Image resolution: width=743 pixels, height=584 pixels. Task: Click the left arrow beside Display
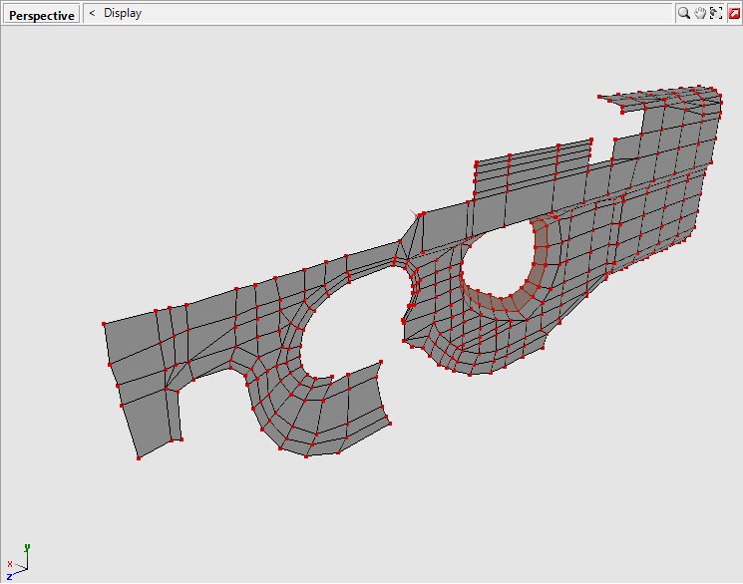(x=92, y=14)
